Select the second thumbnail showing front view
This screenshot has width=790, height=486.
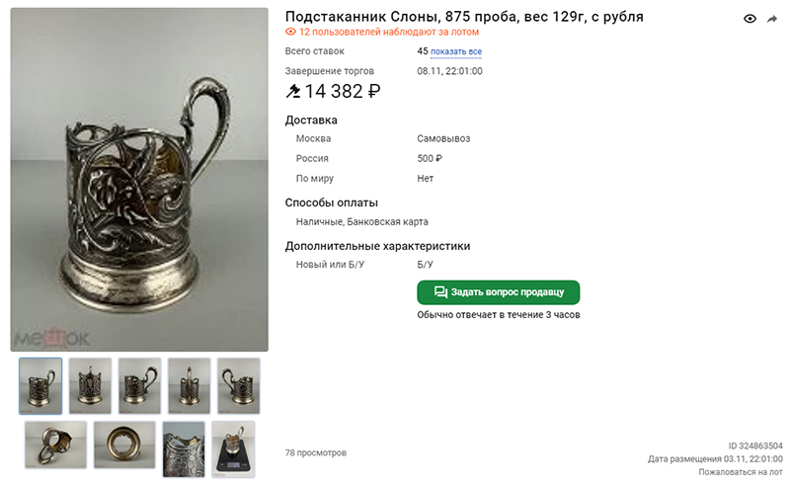click(x=90, y=386)
